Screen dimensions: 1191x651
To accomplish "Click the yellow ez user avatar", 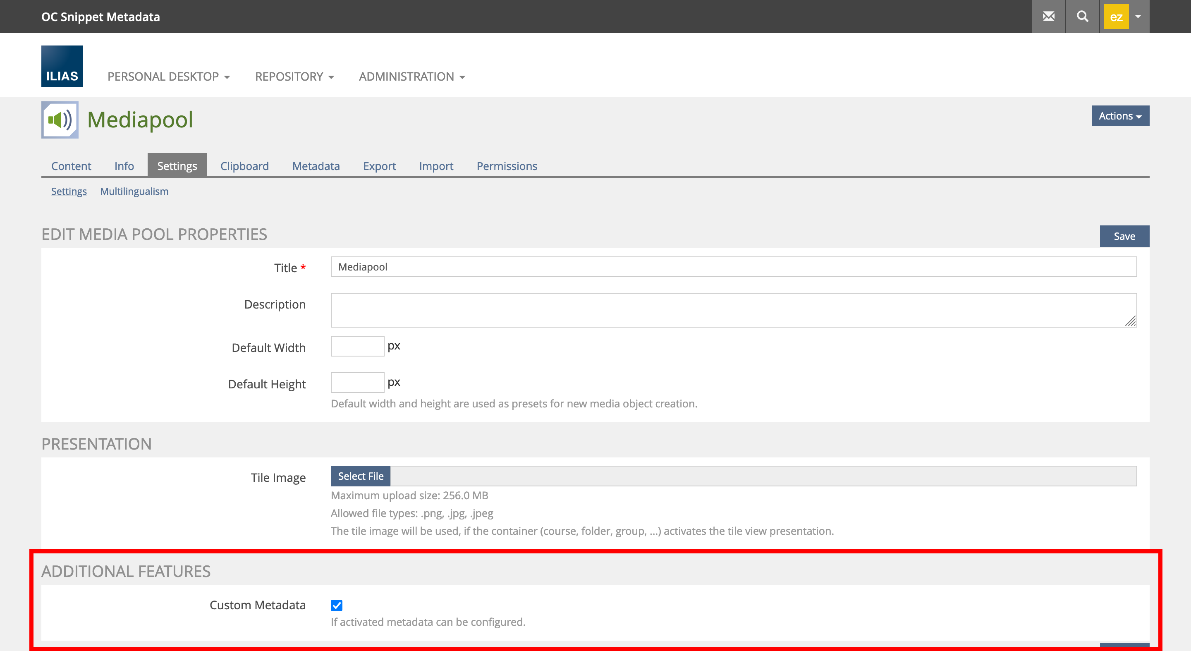I will pyautogui.click(x=1116, y=17).
